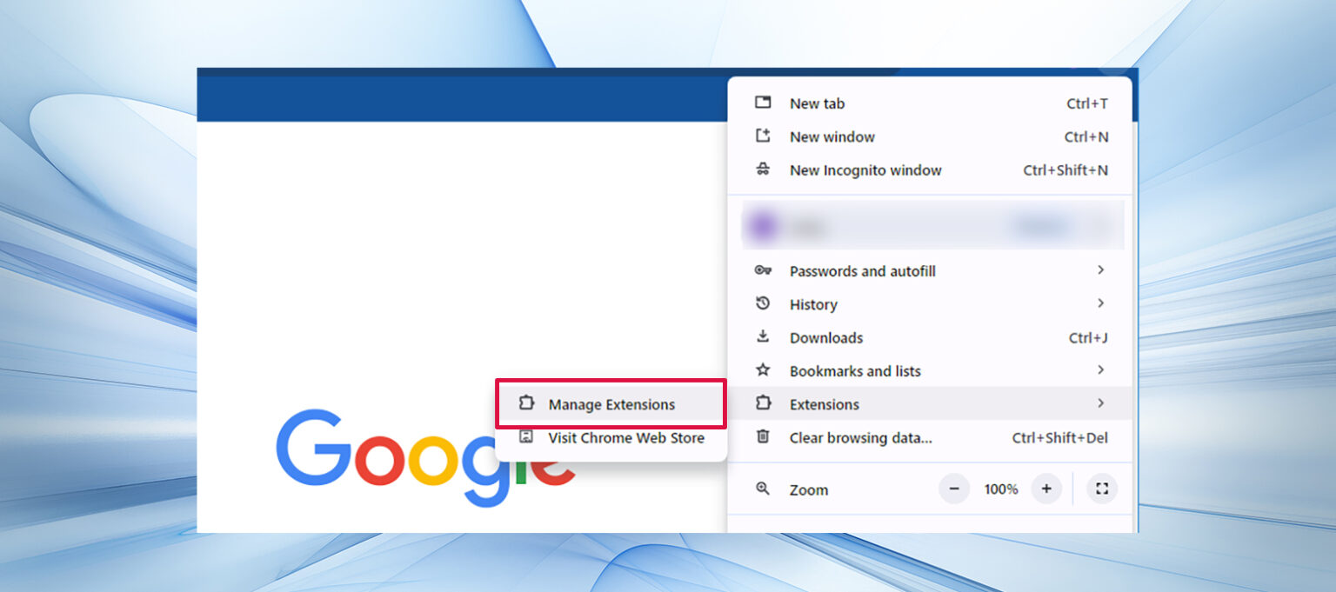Select the Passwords and autofill key icon

(x=764, y=270)
